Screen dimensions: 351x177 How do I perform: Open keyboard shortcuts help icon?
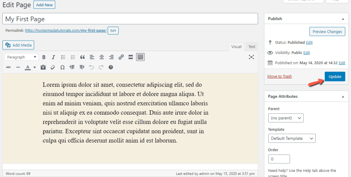point(111,67)
